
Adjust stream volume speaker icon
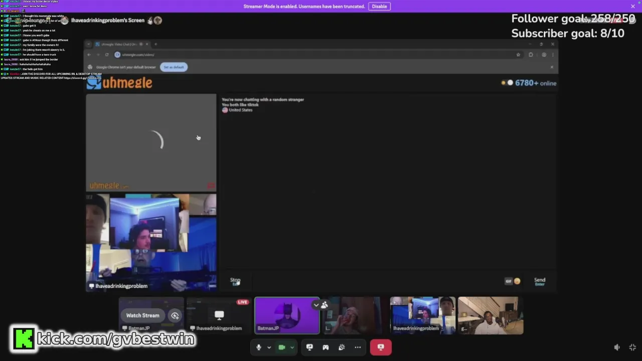pyautogui.click(x=617, y=347)
